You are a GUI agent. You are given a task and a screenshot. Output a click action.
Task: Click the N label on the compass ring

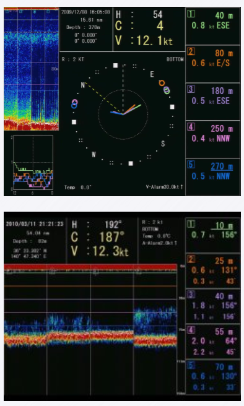[x=83, y=85]
